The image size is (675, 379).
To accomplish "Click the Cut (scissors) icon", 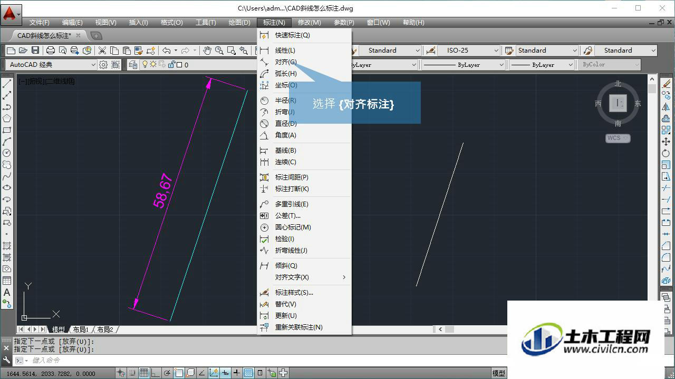I will [102, 51].
